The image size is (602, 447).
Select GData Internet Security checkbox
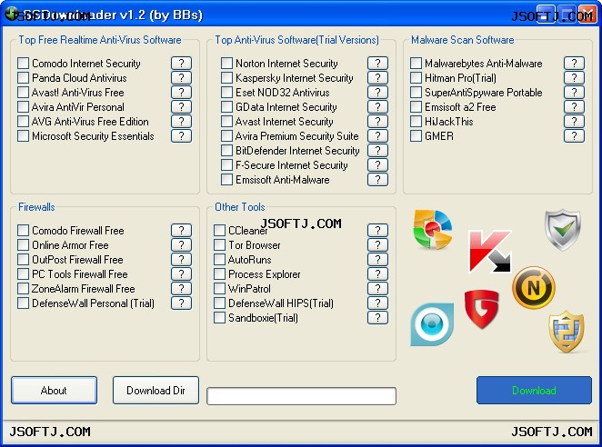click(227, 106)
